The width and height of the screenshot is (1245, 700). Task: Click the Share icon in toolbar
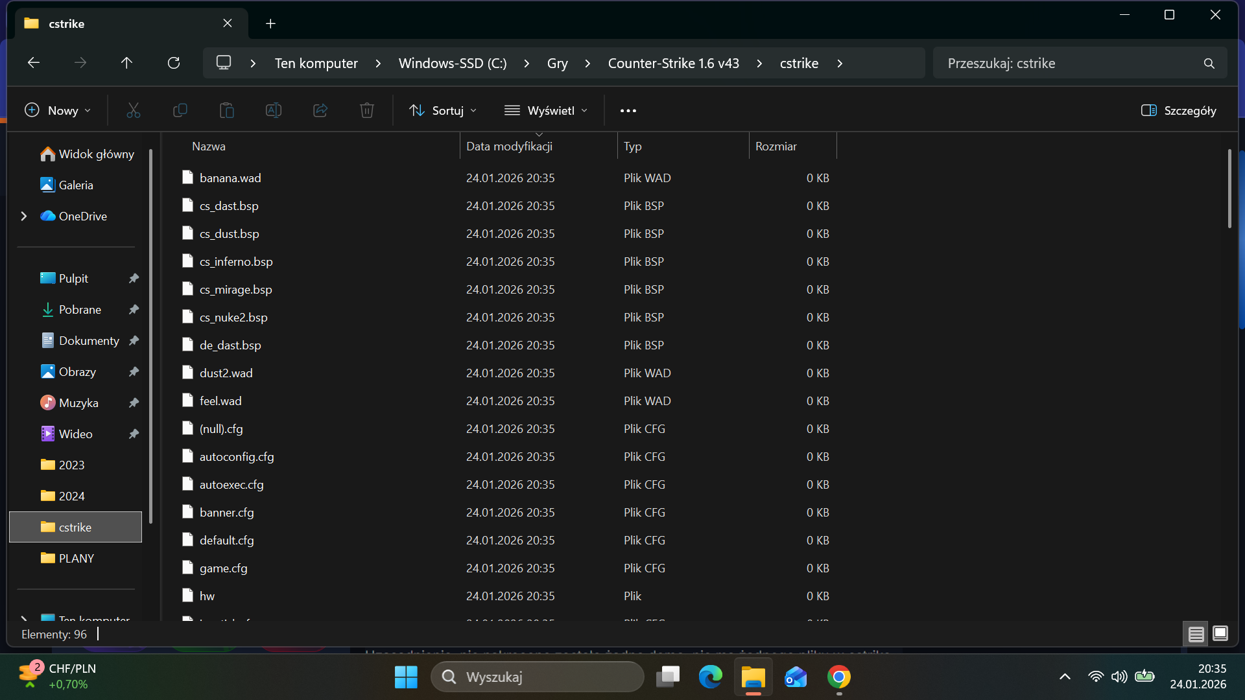320,111
